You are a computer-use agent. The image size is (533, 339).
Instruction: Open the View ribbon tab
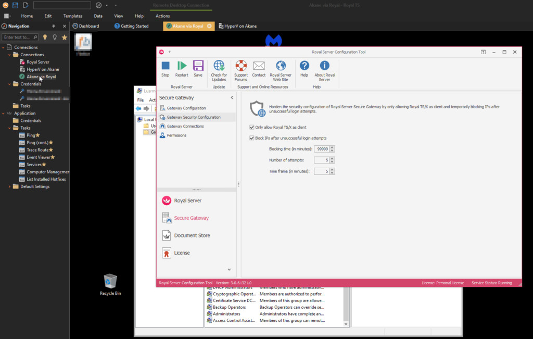point(119,16)
